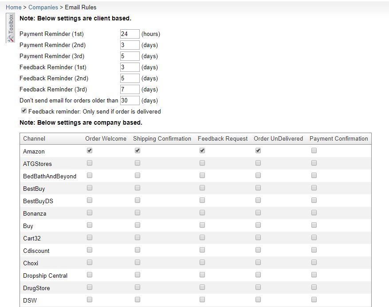Screen dimensions: 389x307
Task: Enable Cart32 Shipping Confirmation checkbox
Action: 138,237
